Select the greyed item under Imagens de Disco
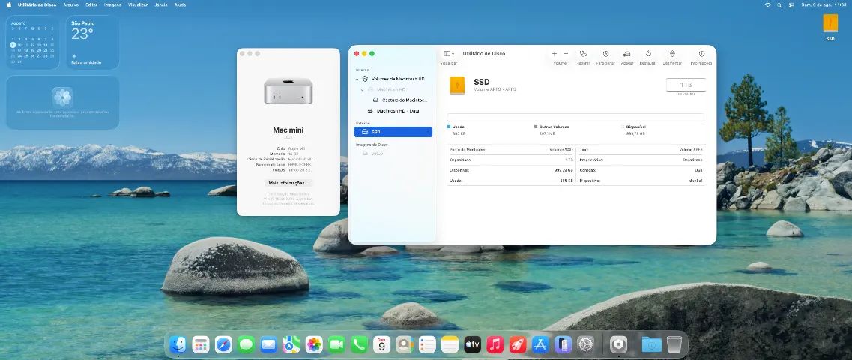852x360 pixels. coord(372,154)
